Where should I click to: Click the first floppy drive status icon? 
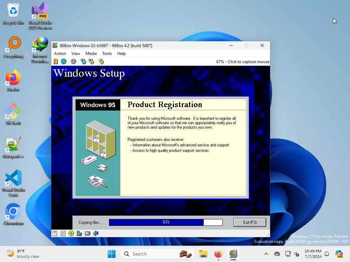click(x=55, y=233)
